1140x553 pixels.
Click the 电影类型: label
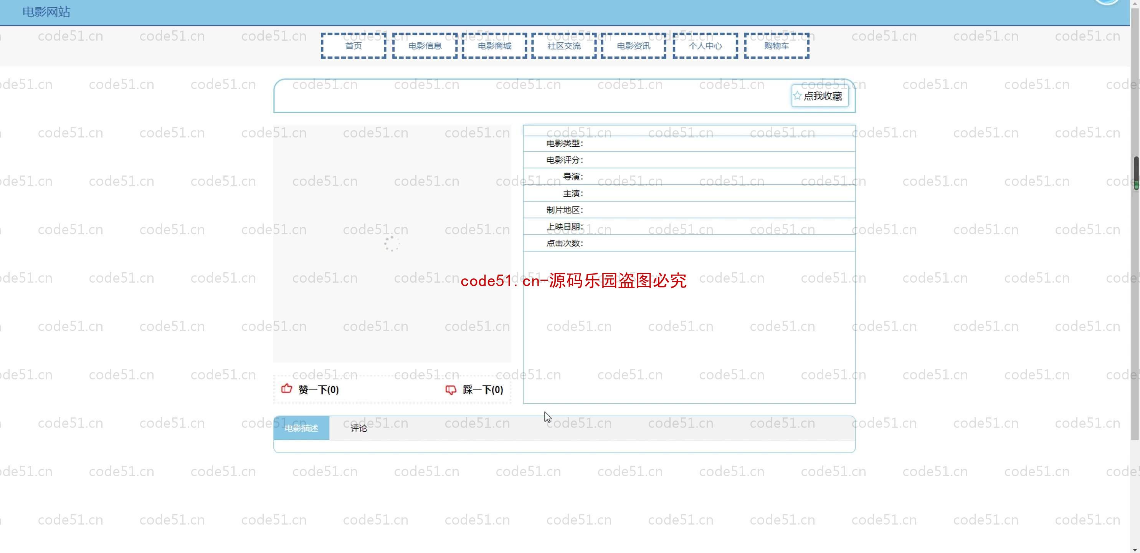[565, 144]
